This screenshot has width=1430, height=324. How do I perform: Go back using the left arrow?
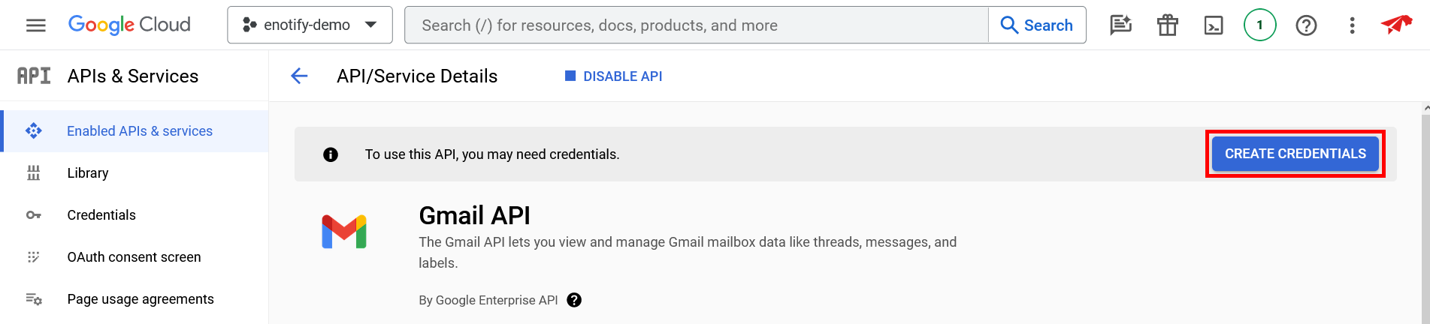pos(299,76)
